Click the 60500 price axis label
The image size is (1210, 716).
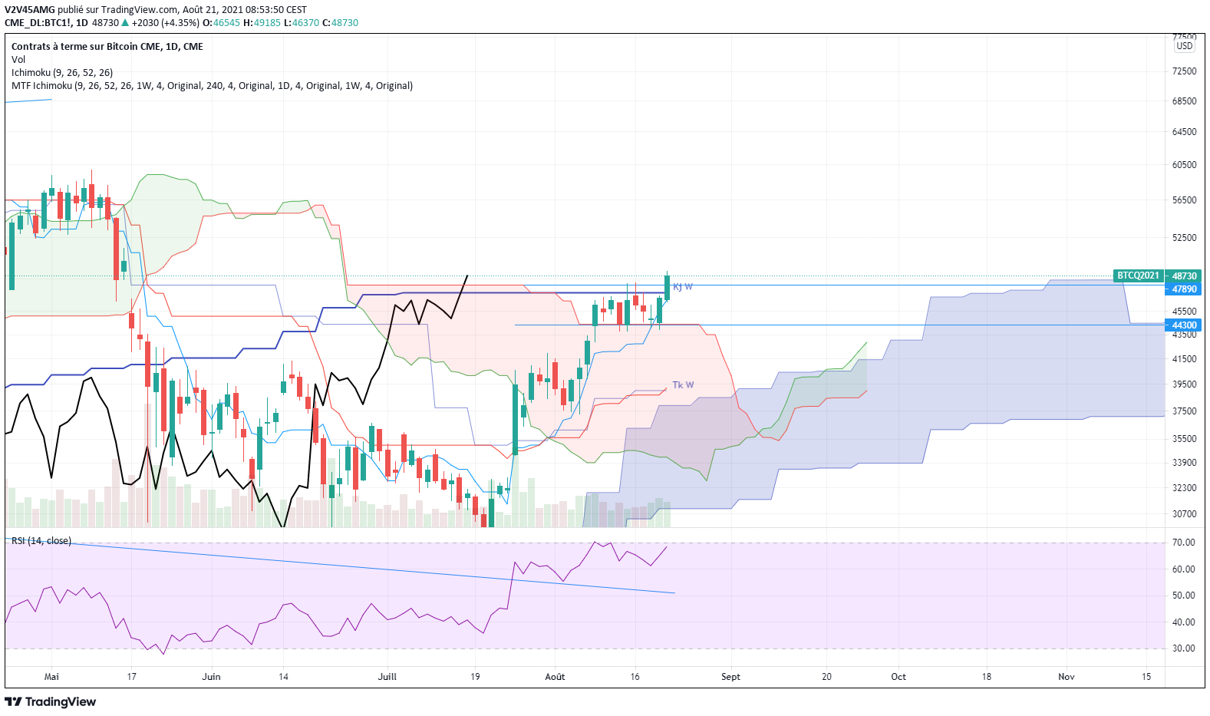(x=1185, y=165)
